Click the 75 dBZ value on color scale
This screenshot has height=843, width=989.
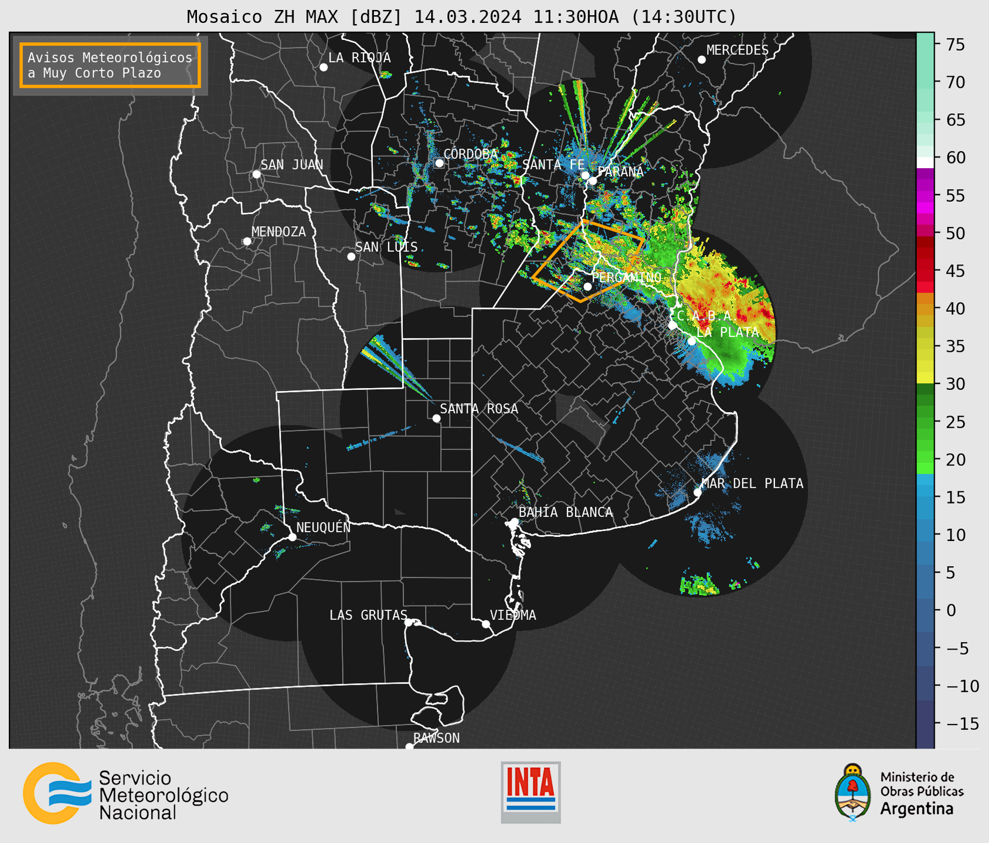pos(955,45)
